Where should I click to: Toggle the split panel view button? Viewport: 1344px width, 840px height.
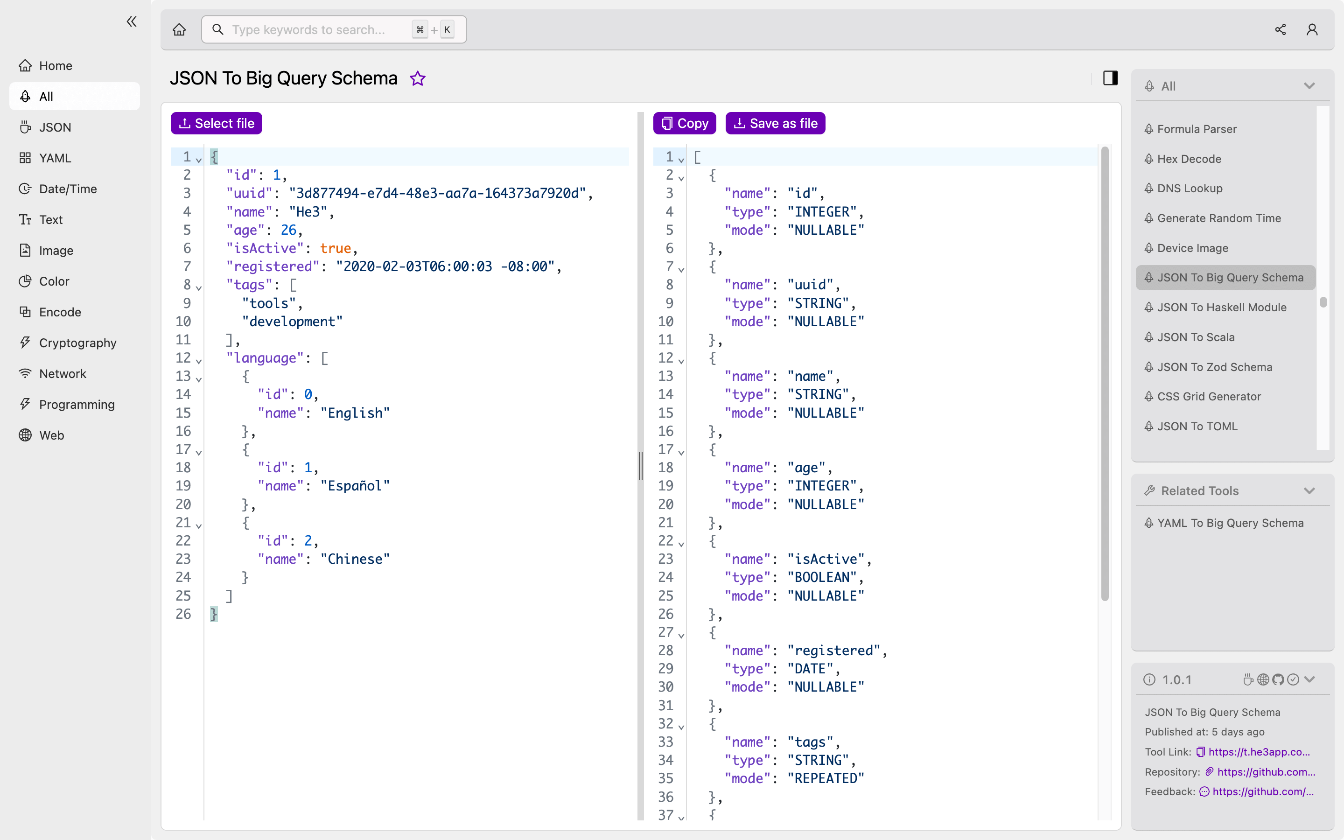[1111, 78]
